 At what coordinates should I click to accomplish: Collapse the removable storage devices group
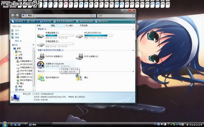tap(133, 50)
